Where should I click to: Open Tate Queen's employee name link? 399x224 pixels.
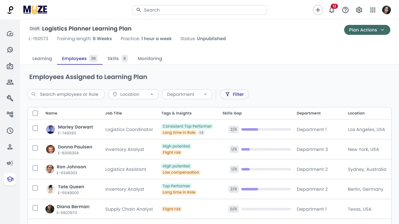pyautogui.click(x=71, y=187)
